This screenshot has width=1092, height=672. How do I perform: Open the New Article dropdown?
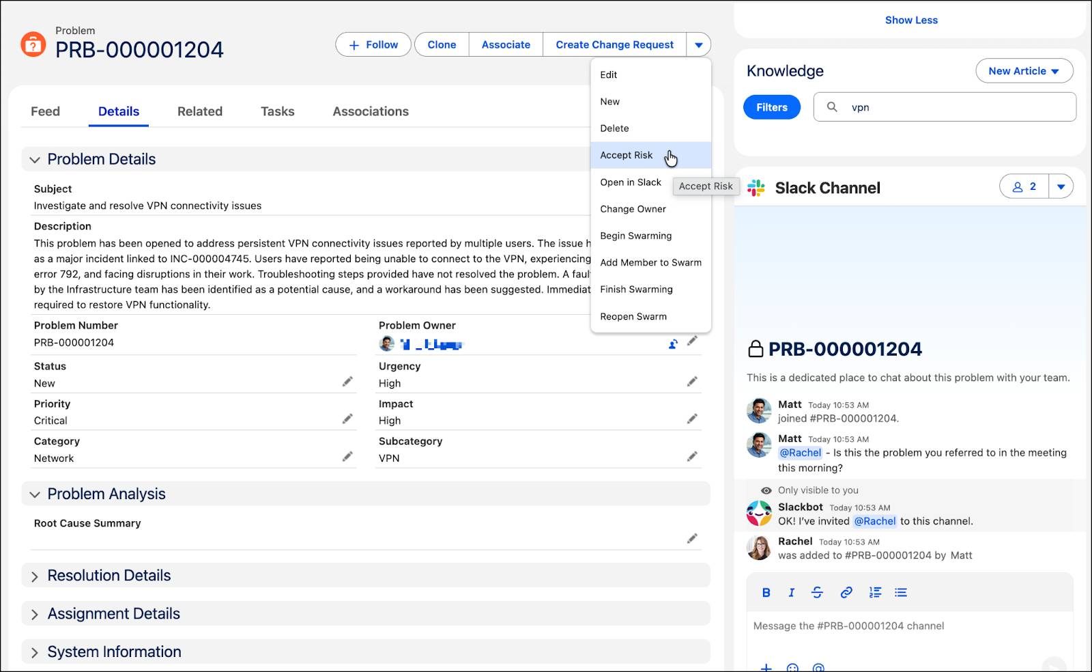1024,71
